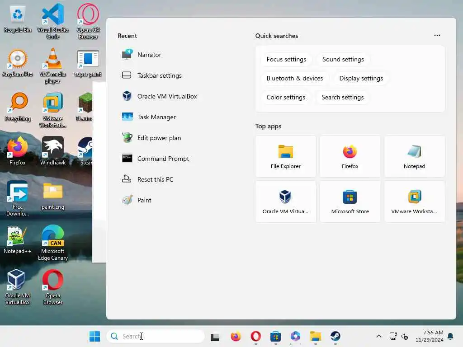Image resolution: width=463 pixels, height=347 pixels.
Task: Open Microsoft Store from the taskbar
Action: [x=275, y=336]
